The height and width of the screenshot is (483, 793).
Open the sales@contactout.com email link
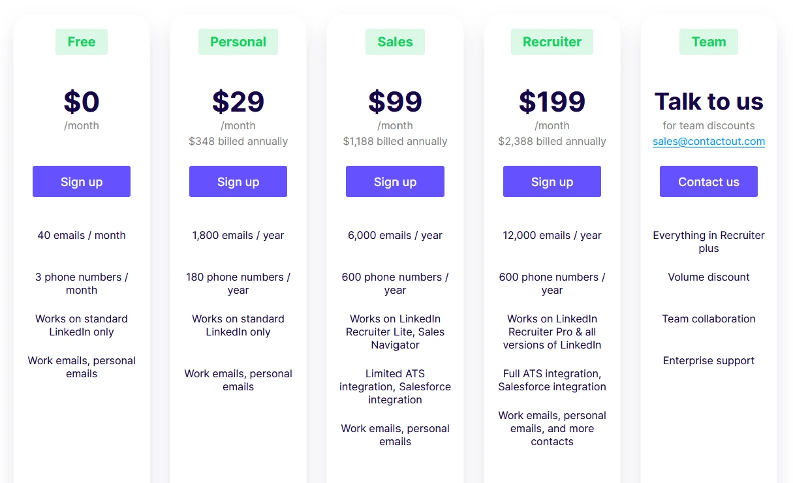tap(708, 142)
